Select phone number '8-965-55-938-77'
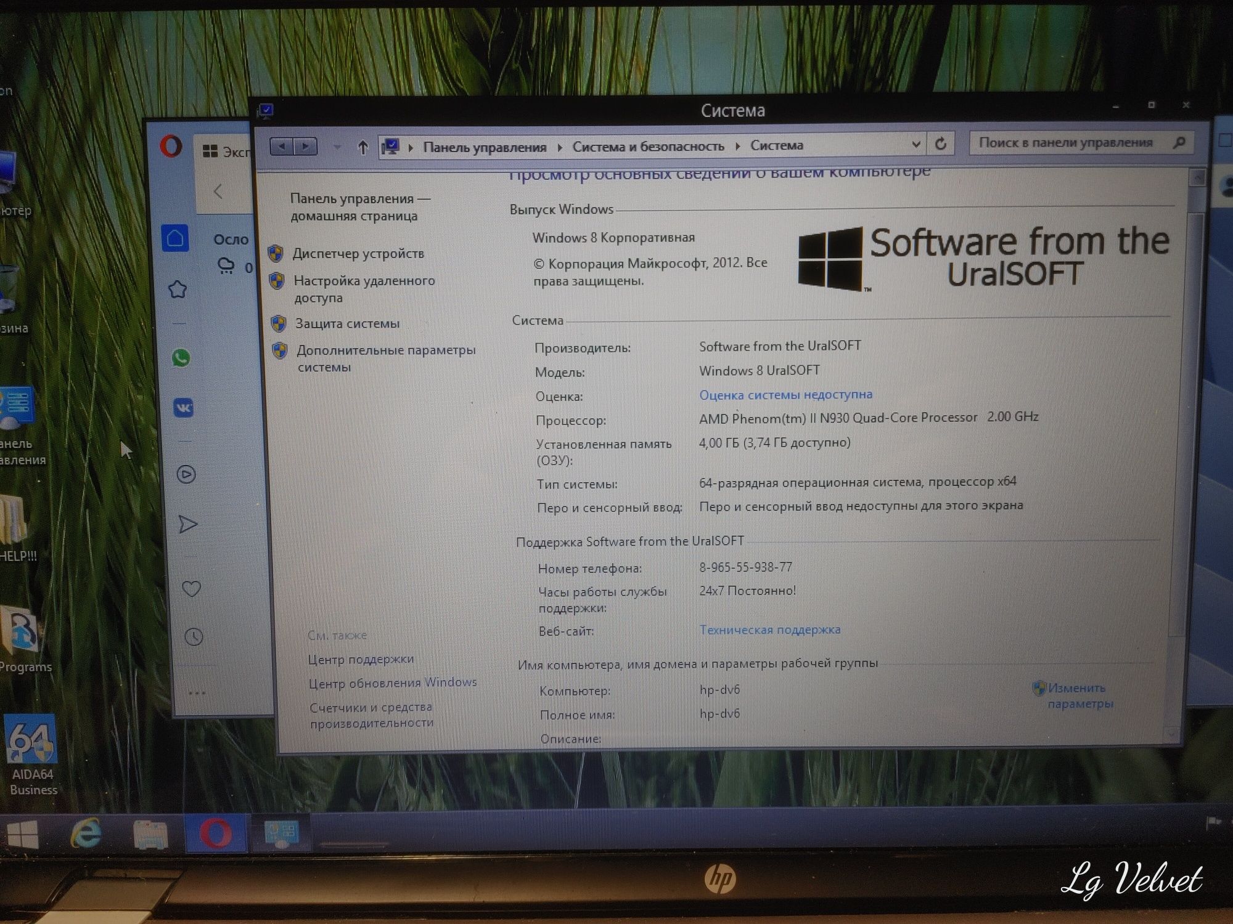 click(x=745, y=567)
